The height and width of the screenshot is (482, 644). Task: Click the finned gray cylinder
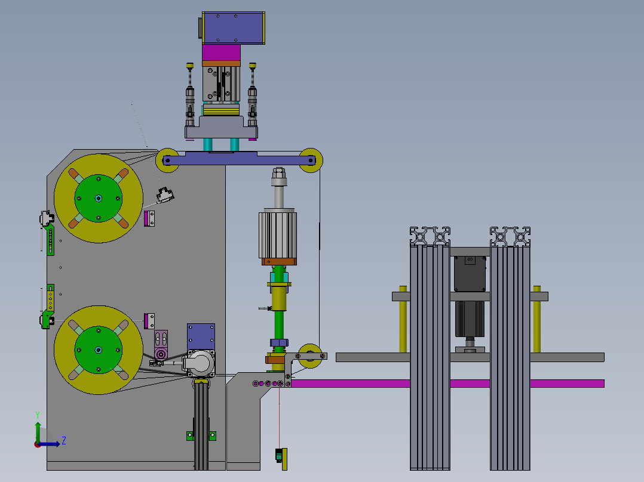[278, 234]
